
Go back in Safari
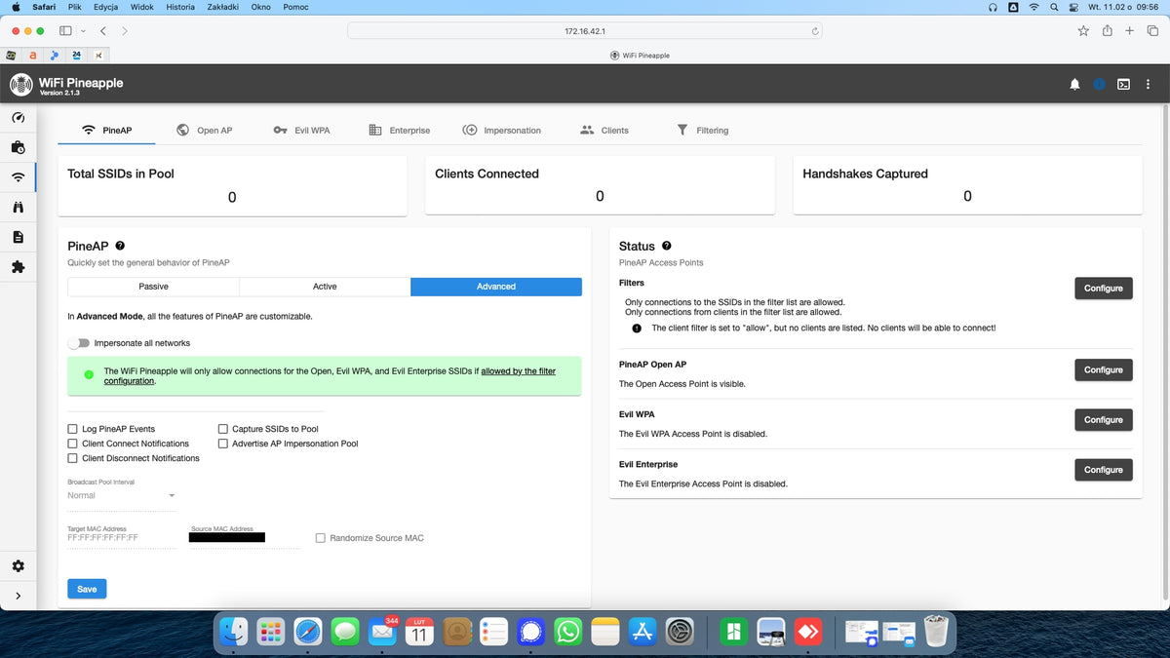pos(104,31)
